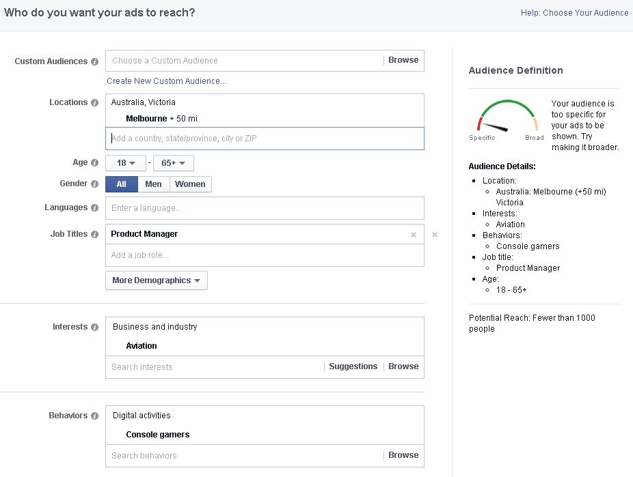
Task: Open Create New Custom Audience link
Action: (166, 81)
